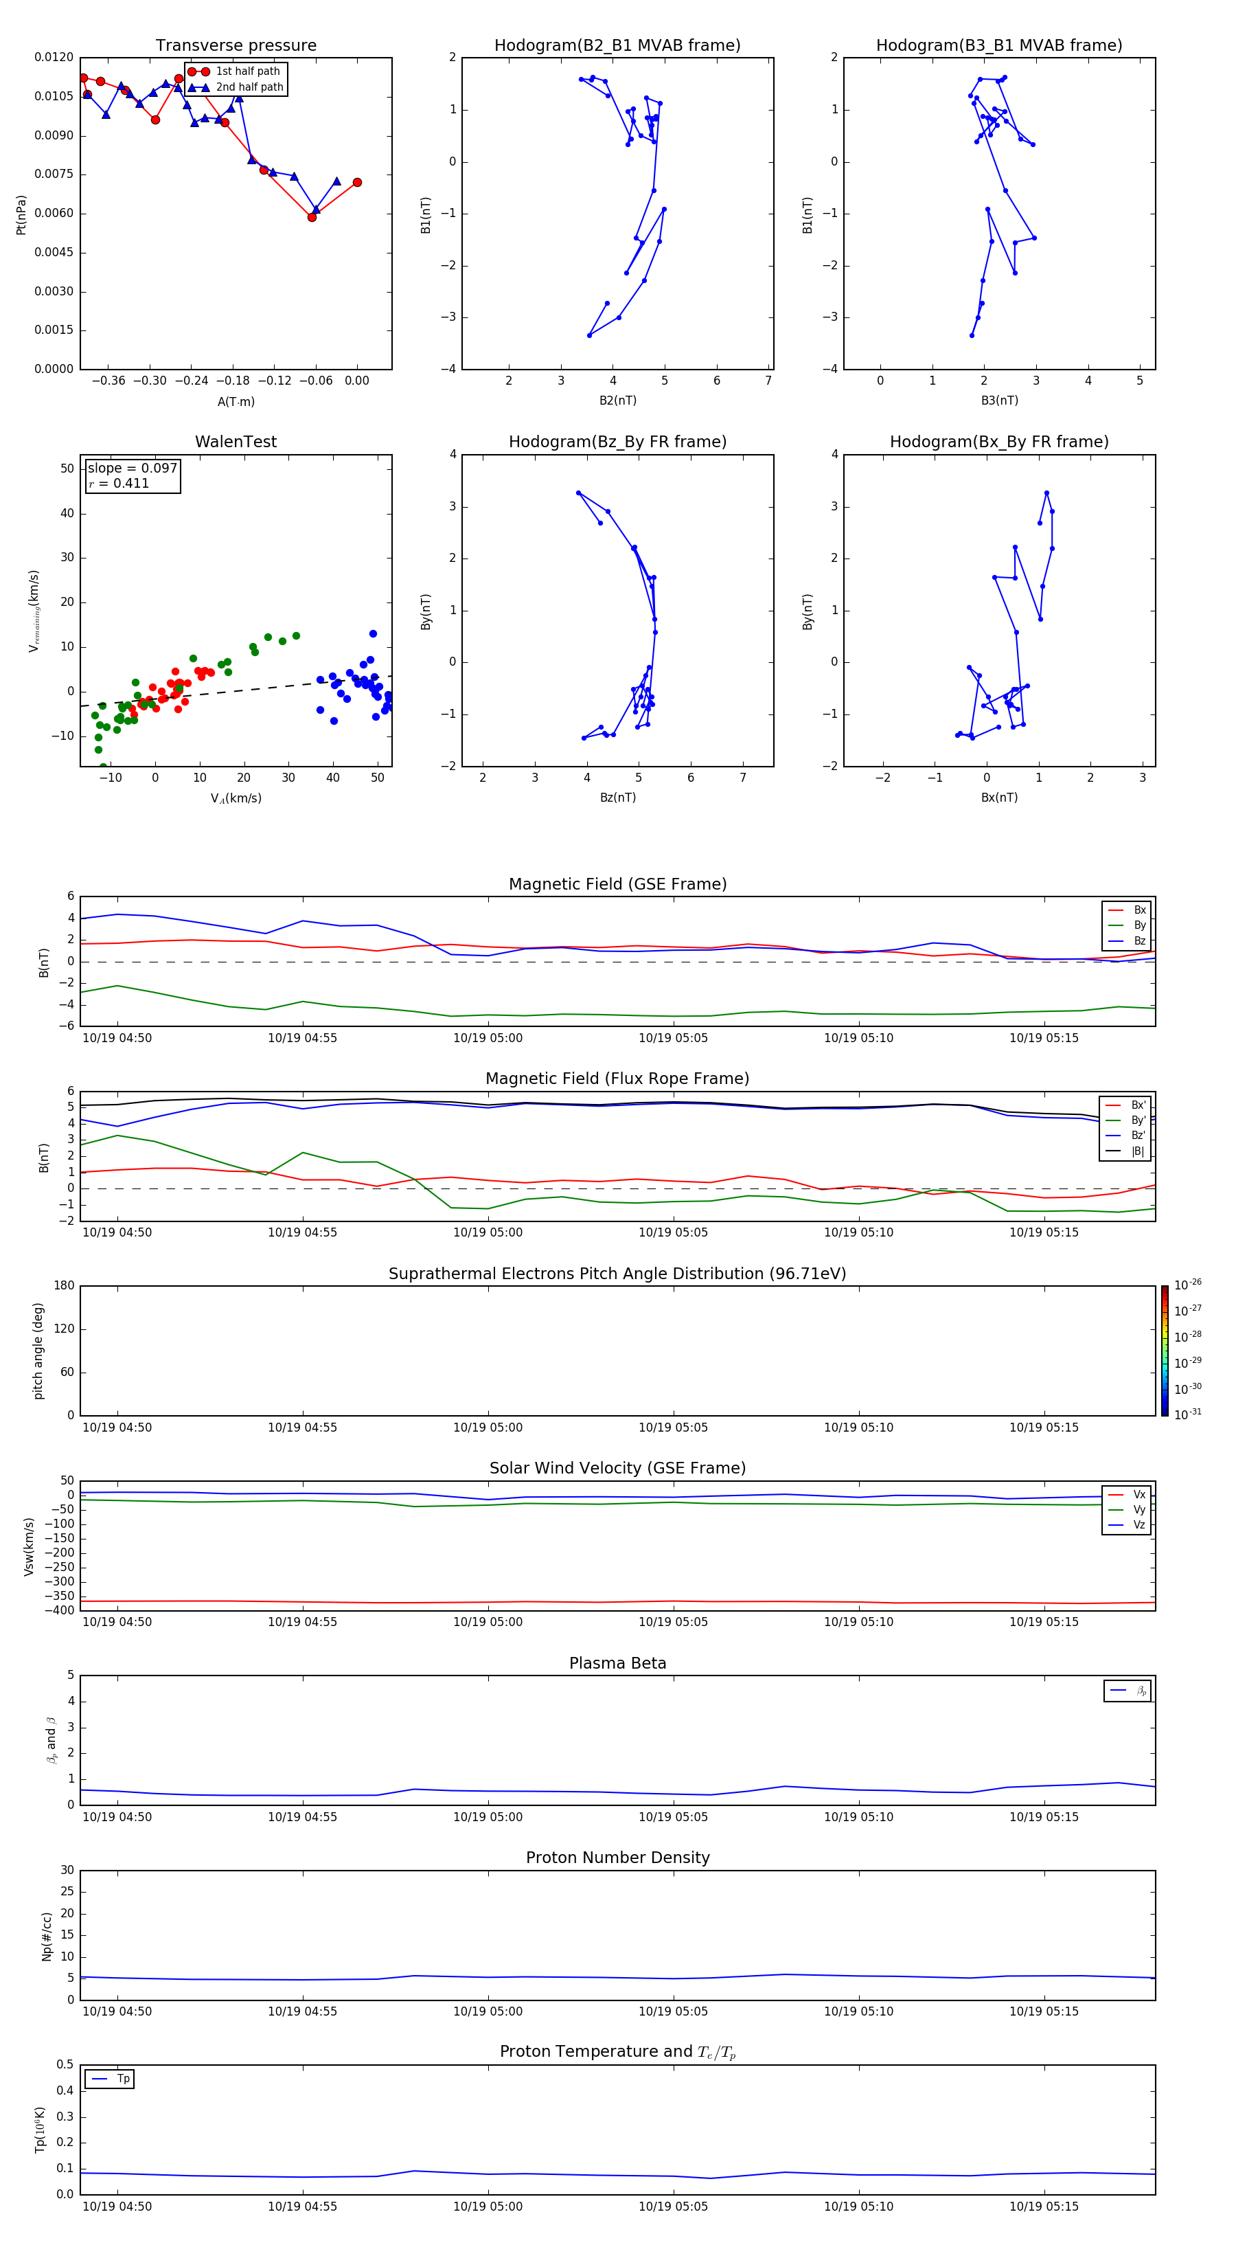Select the |B| entry in Flux Rope legend
Screen dimensions: 1236x2267
click(1125, 1151)
